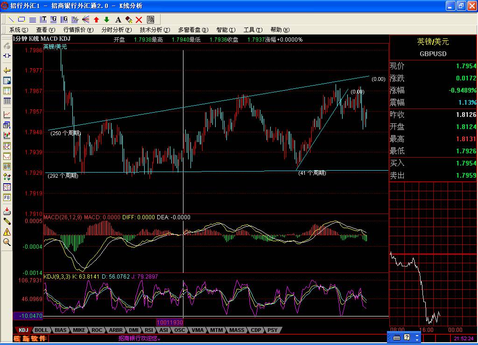Select the rectangle drawing tool
The image size is (478, 345).
[22, 20]
